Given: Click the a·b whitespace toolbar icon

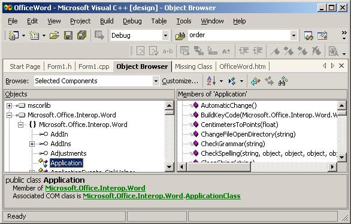Looking at the screenshot, I should pos(168,52).
